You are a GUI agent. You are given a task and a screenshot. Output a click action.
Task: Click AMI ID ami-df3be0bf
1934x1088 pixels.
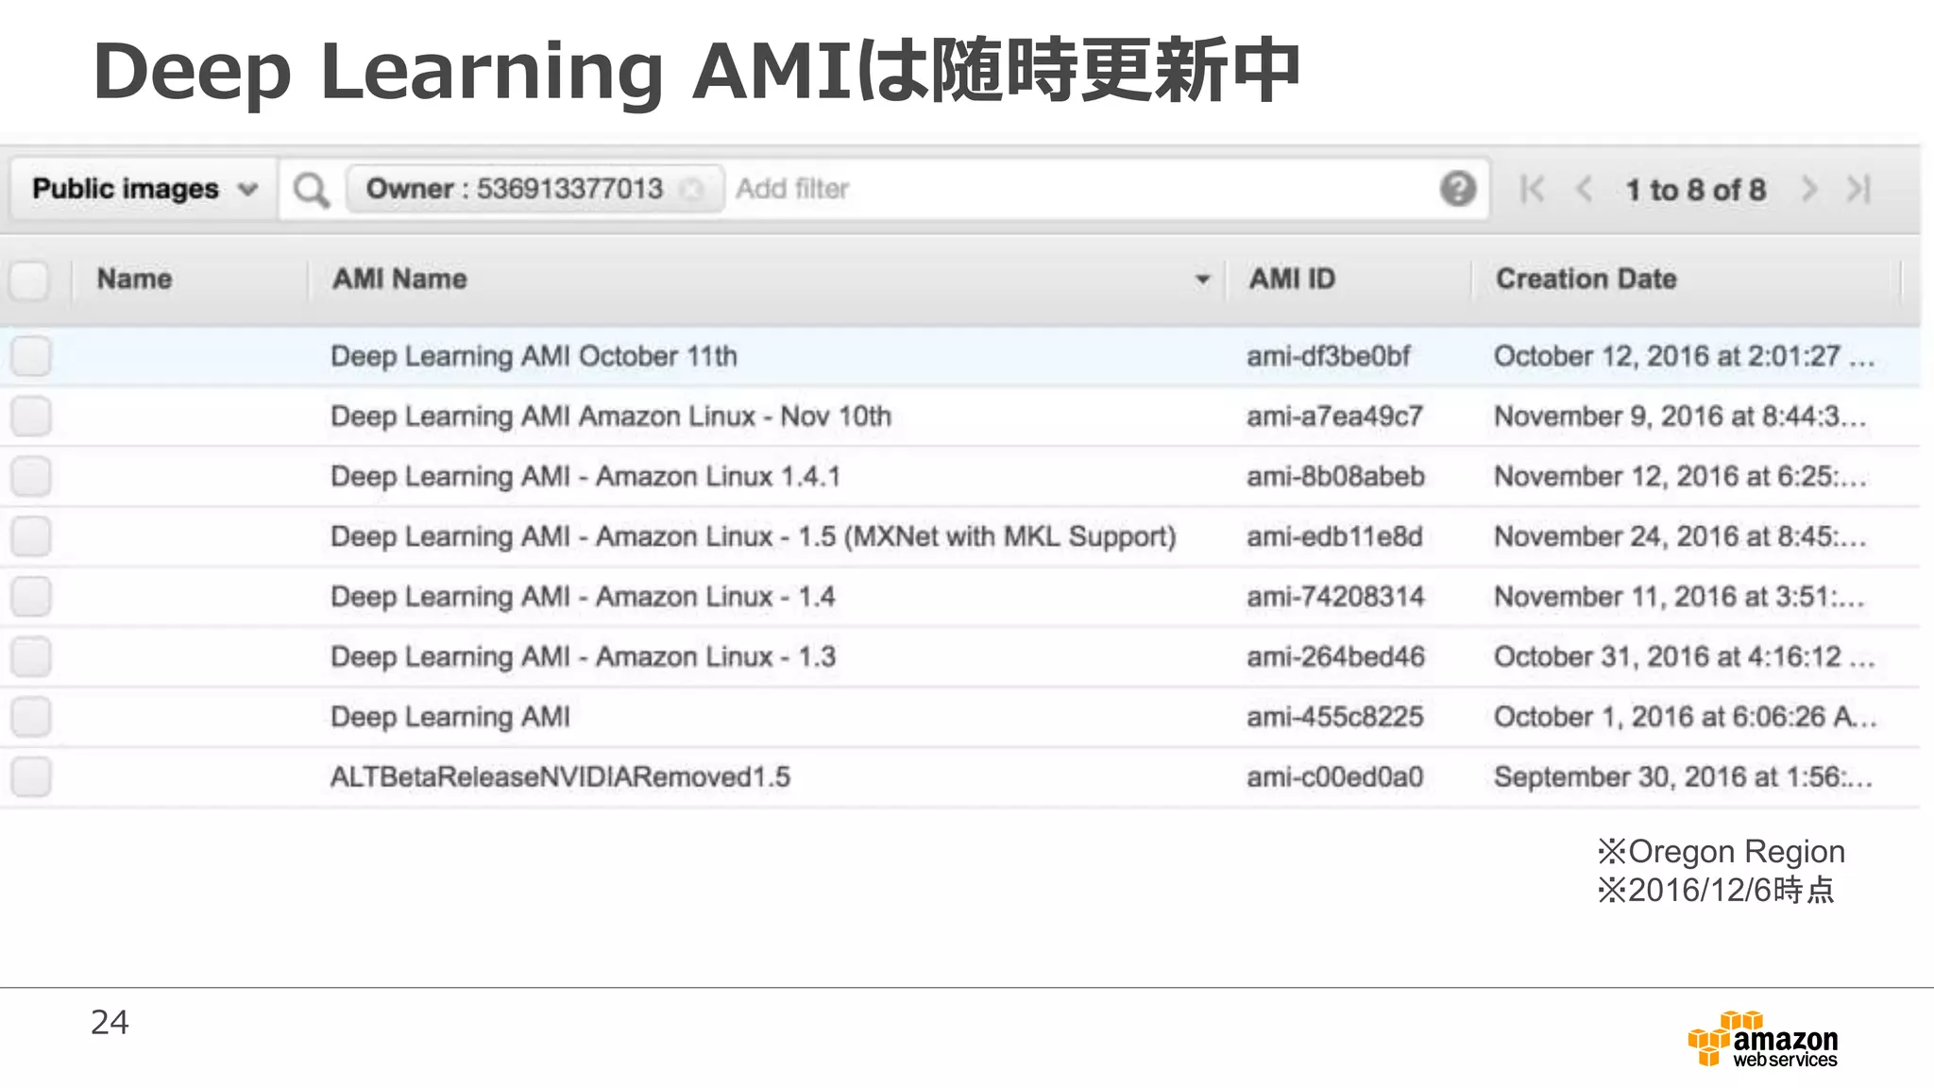pyautogui.click(x=1329, y=357)
